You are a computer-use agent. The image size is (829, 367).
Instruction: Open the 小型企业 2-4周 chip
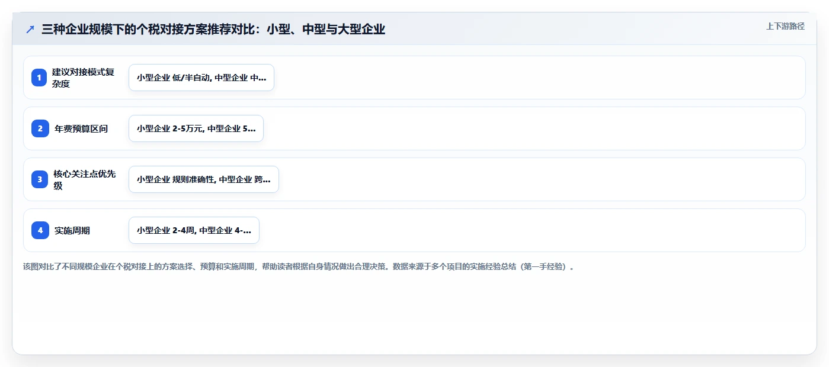[194, 230]
